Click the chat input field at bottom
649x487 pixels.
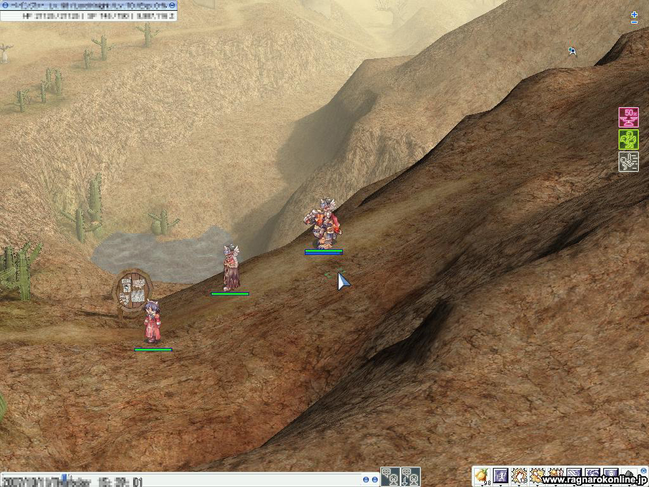180,481
